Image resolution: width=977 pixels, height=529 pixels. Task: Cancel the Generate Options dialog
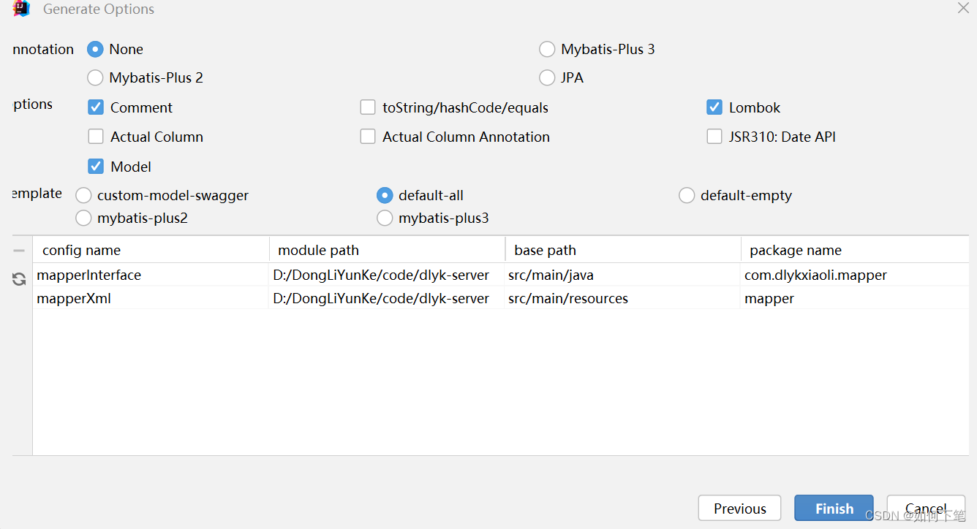tap(926, 508)
